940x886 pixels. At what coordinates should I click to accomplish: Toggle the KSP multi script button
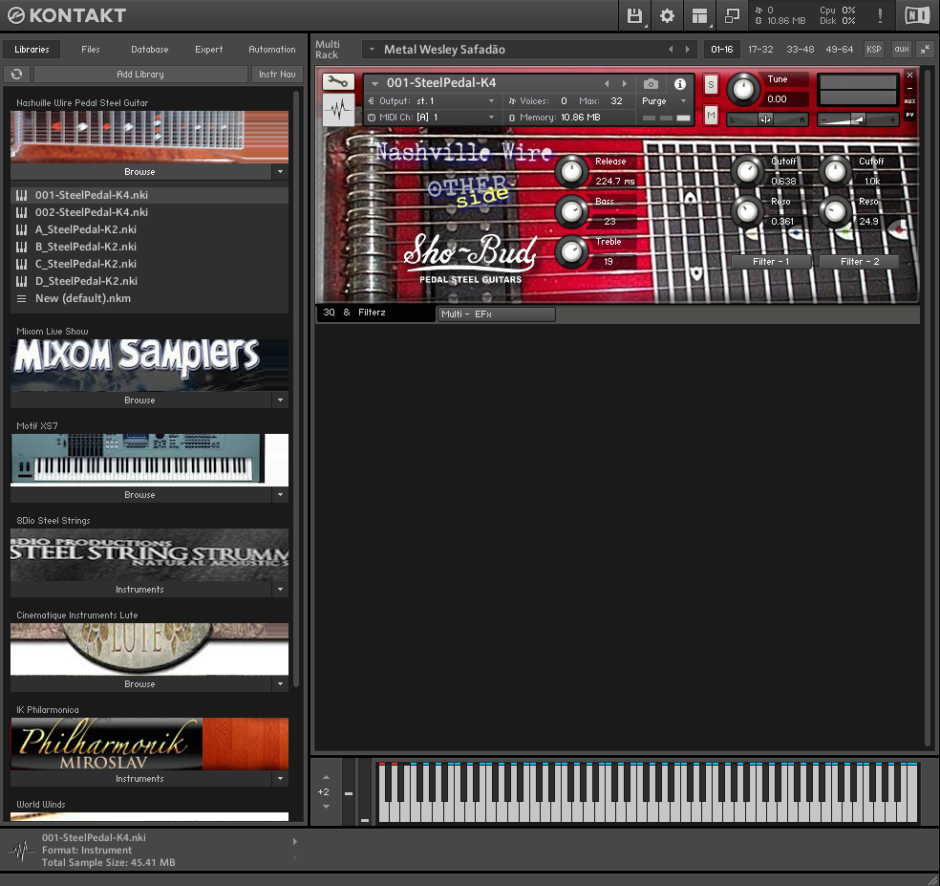point(873,49)
